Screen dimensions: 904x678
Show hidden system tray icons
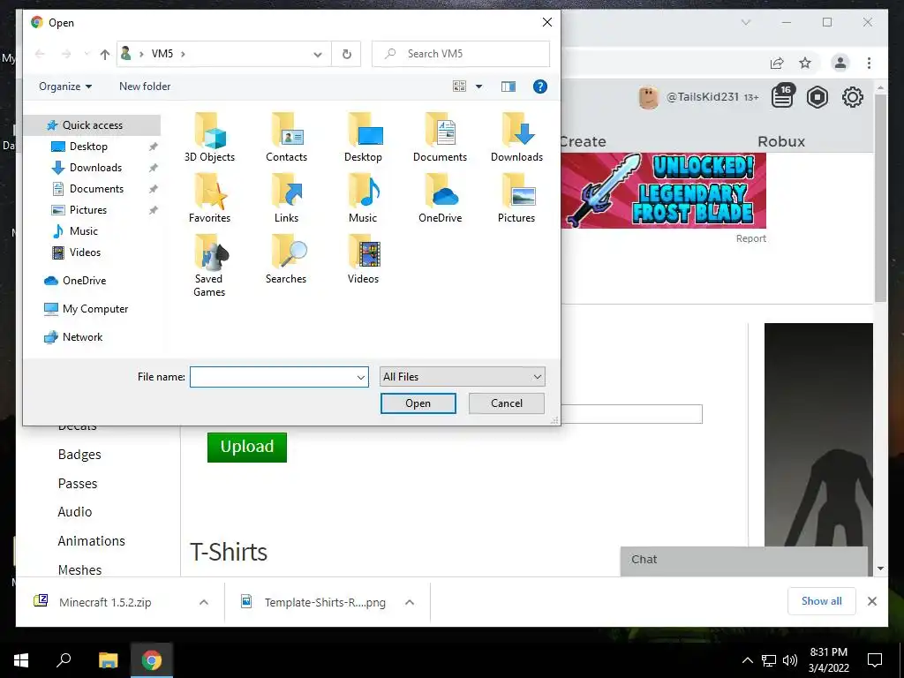coord(747,660)
